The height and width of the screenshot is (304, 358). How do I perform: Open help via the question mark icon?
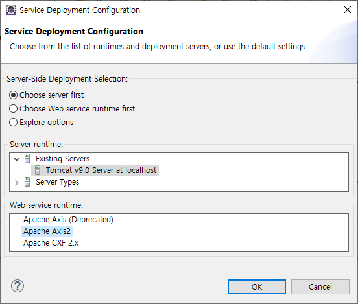tap(18, 286)
